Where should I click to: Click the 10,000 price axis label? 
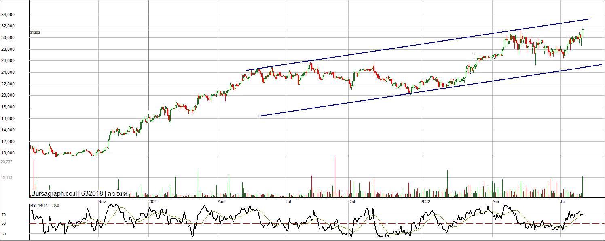click(x=19, y=153)
